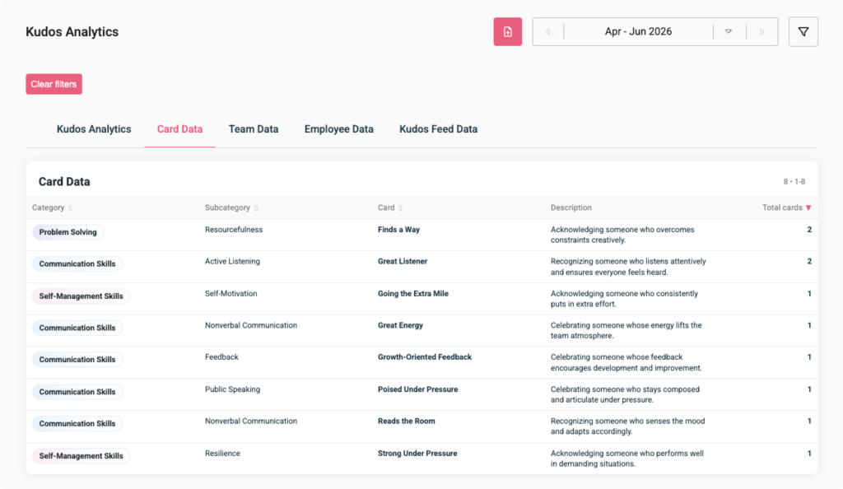This screenshot has width=843, height=489.
Task: Click the description about listening attentively
Action: click(x=628, y=267)
